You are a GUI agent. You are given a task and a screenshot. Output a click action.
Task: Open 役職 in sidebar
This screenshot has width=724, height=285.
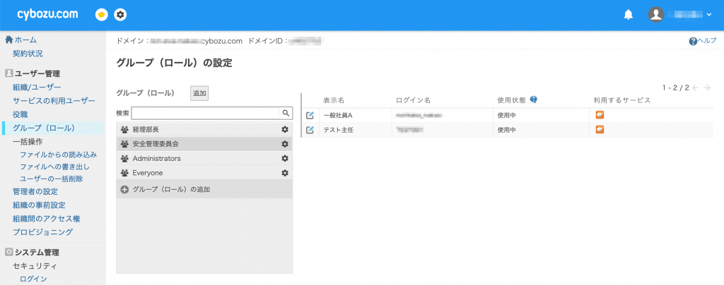tap(21, 114)
